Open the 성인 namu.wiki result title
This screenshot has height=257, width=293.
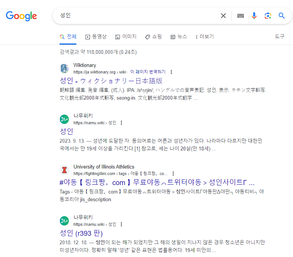pyautogui.click(x=66, y=132)
